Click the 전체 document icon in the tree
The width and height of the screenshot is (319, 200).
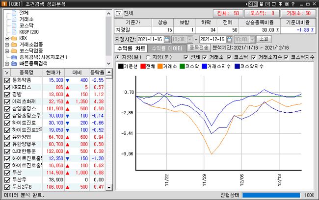pos(14,13)
